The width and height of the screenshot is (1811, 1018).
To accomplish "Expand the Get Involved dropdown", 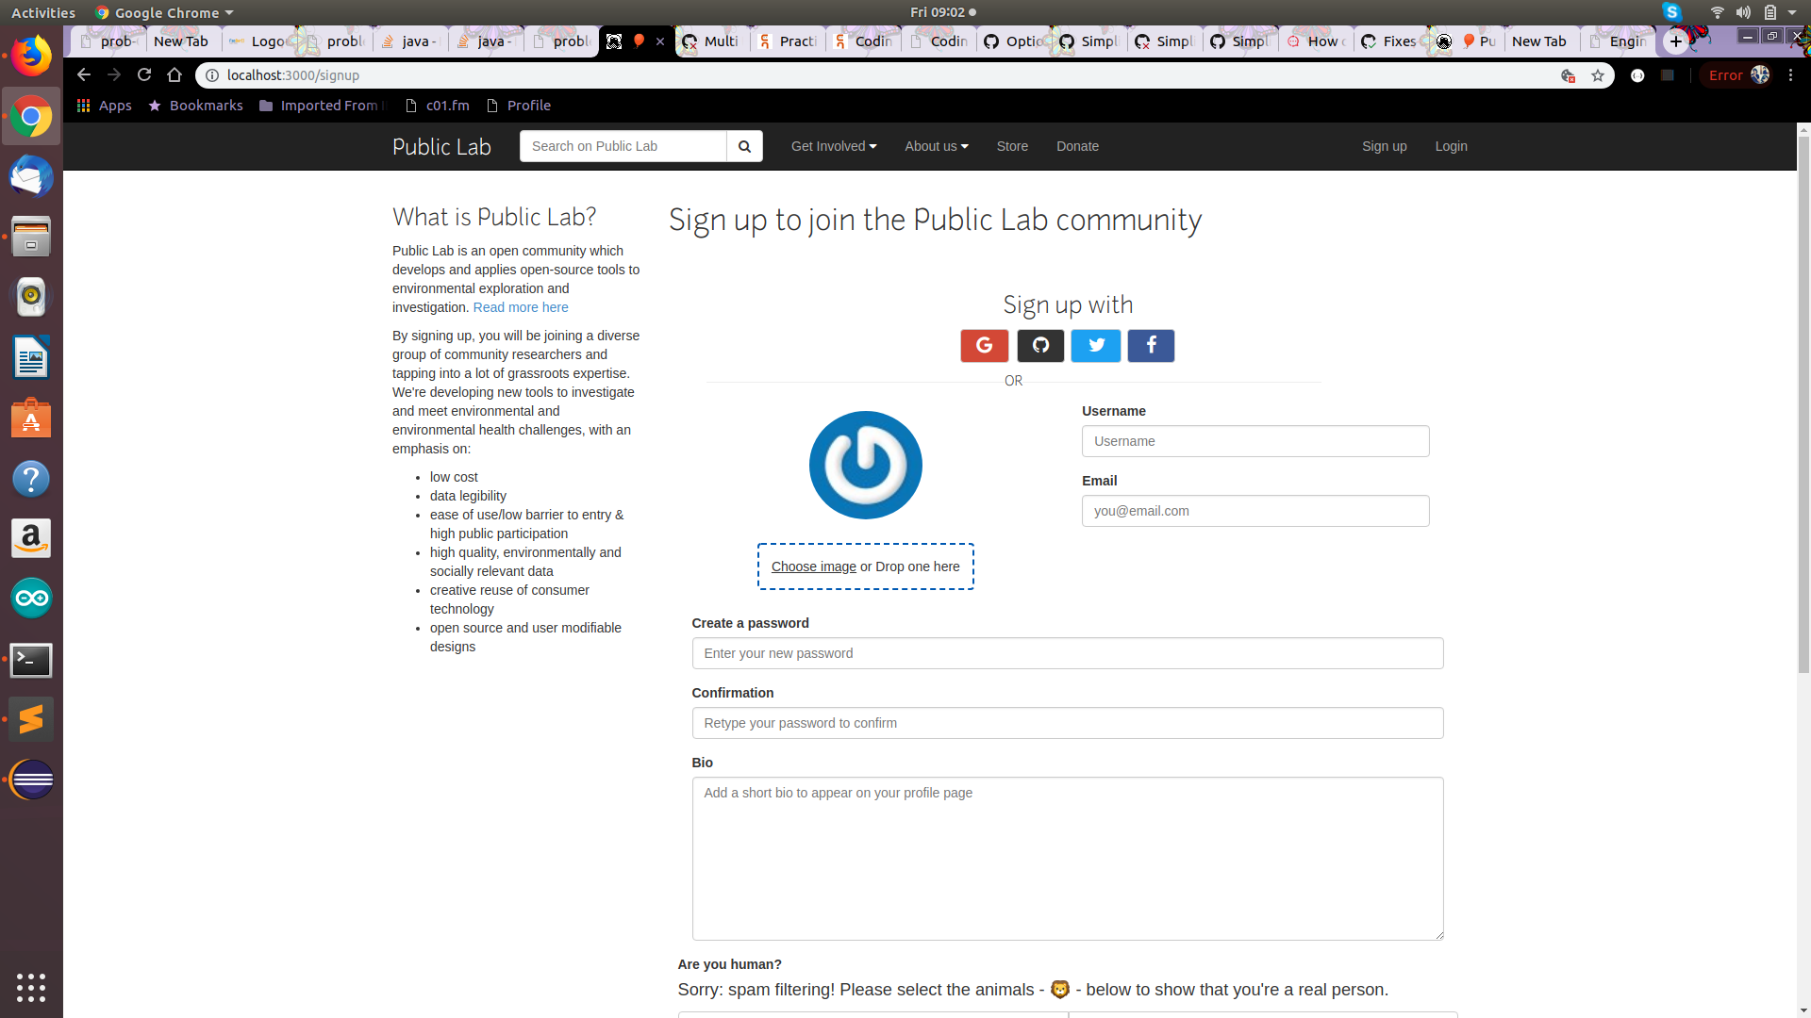I will [834, 146].
